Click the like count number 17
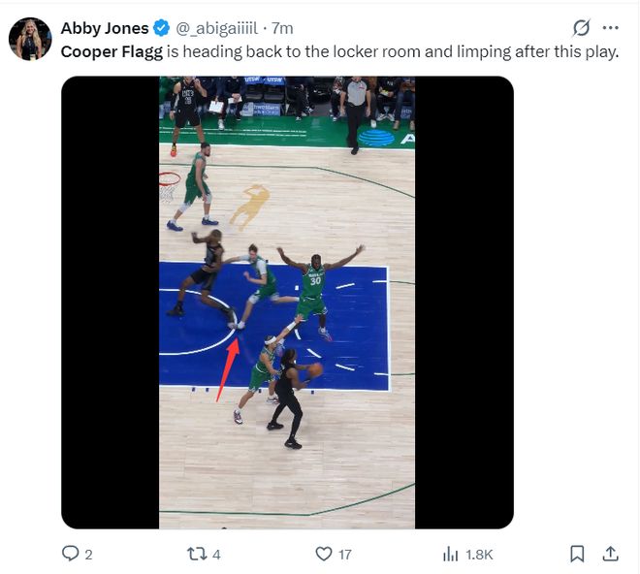Viewport: 640px width, 574px height. [345, 555]
